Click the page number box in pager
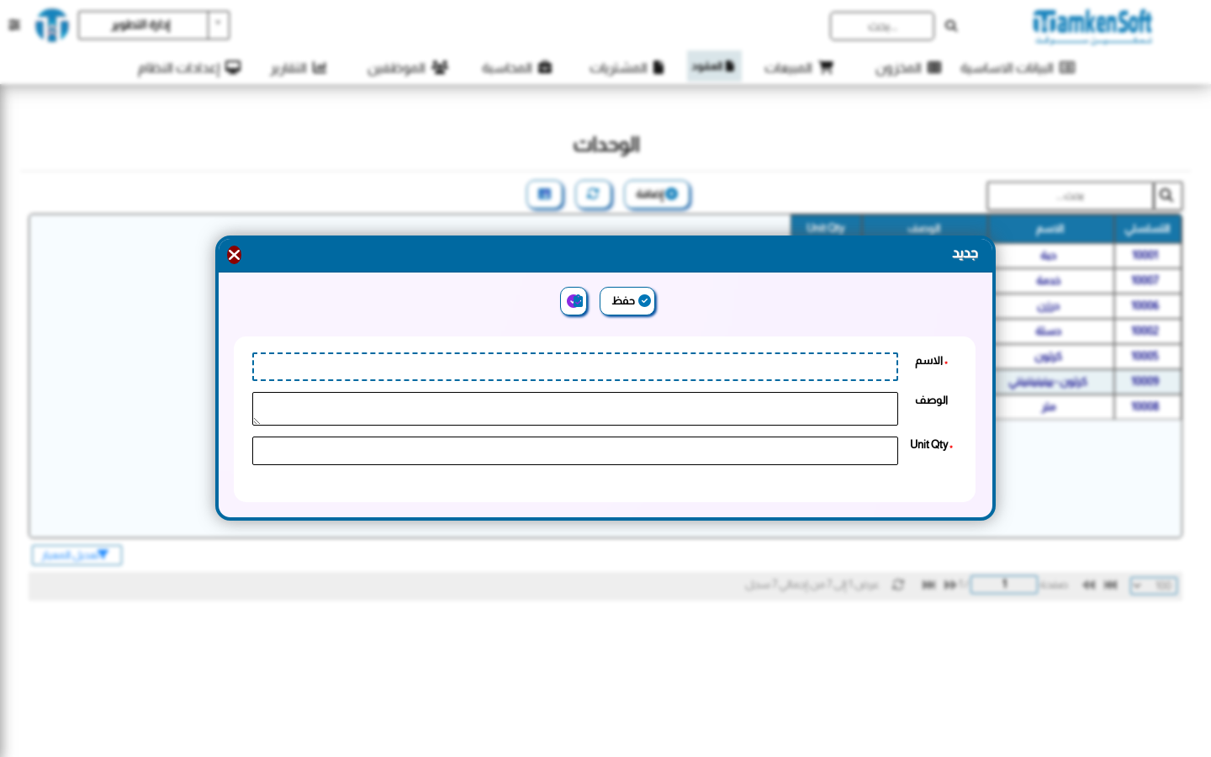This screenshot has height=757, width=1211. pos(1004,585)
